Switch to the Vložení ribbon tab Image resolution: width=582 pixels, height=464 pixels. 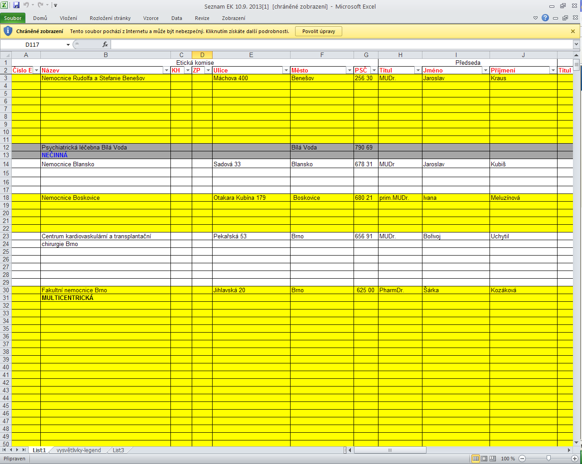[68, 18]
